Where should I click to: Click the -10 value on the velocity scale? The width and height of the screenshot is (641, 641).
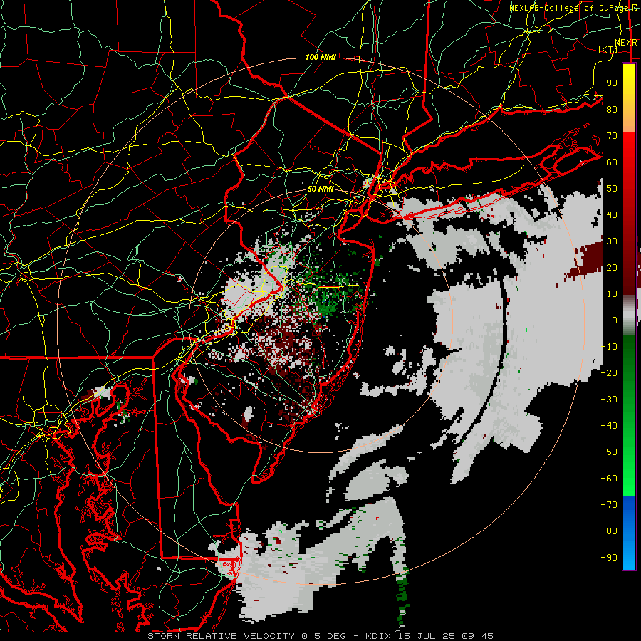(x=609, y=347)
